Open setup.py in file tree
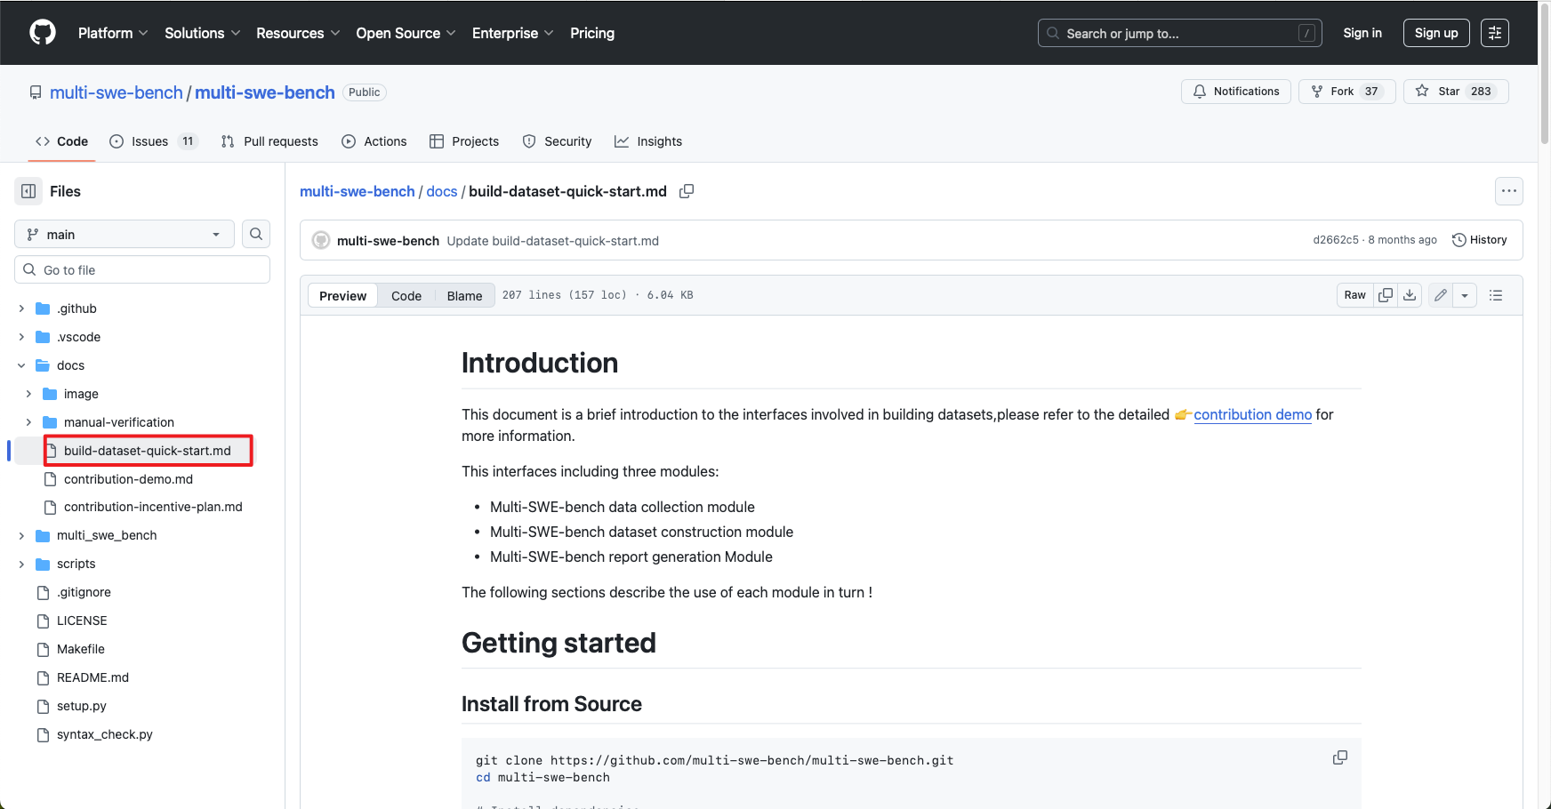Image resolution: width=1551 pixels, height=809 pixels. click(x=82, y=706)
